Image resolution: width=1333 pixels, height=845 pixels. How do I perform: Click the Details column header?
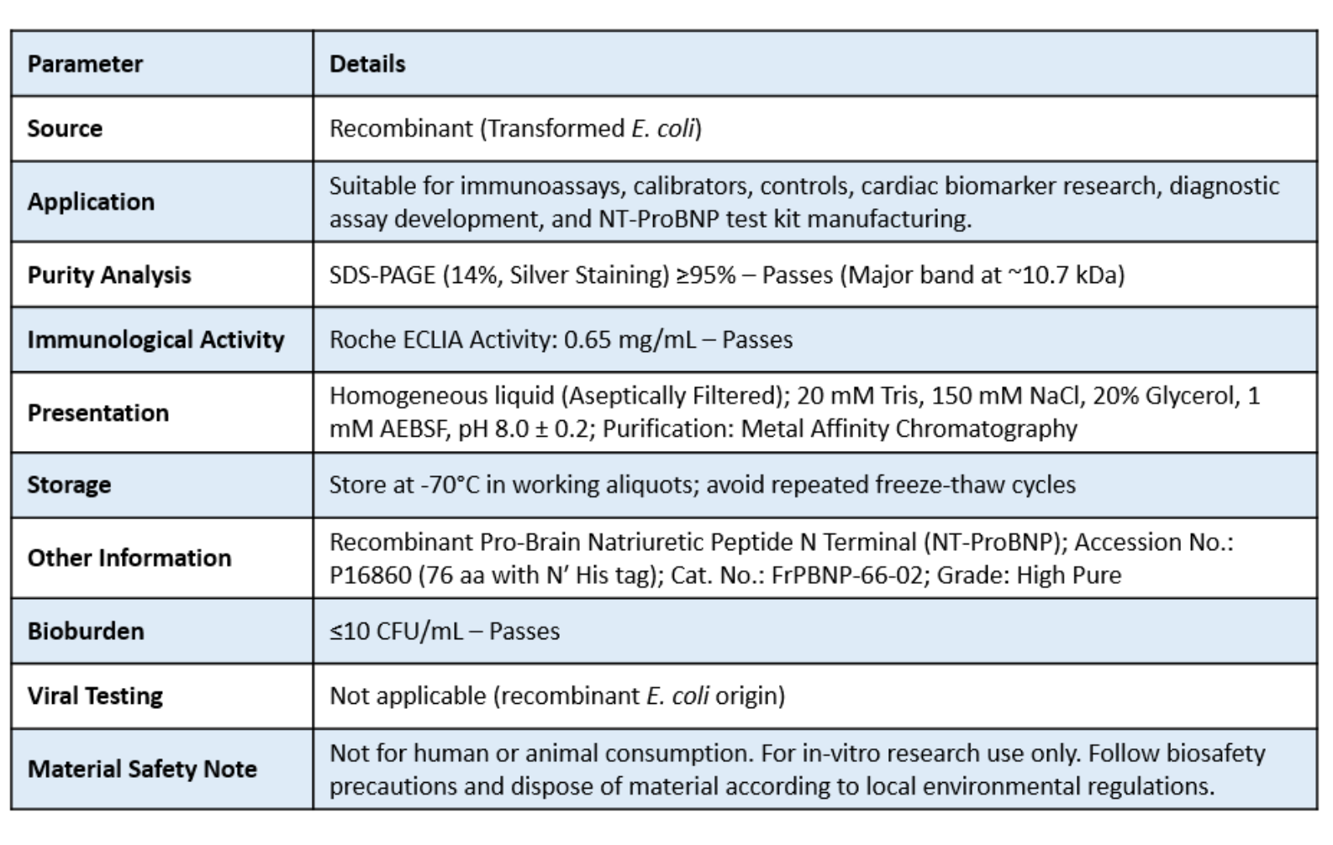click(x=367, y=64)
